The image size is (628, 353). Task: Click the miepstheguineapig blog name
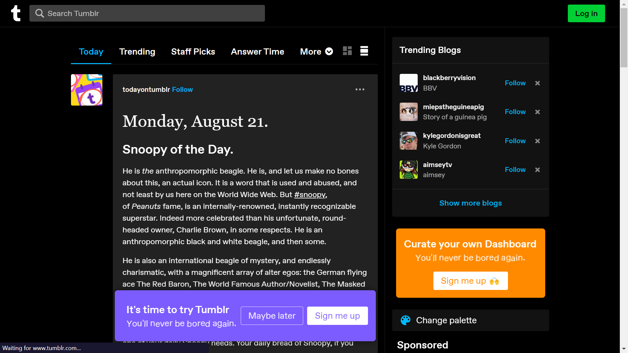coord(453,107)
